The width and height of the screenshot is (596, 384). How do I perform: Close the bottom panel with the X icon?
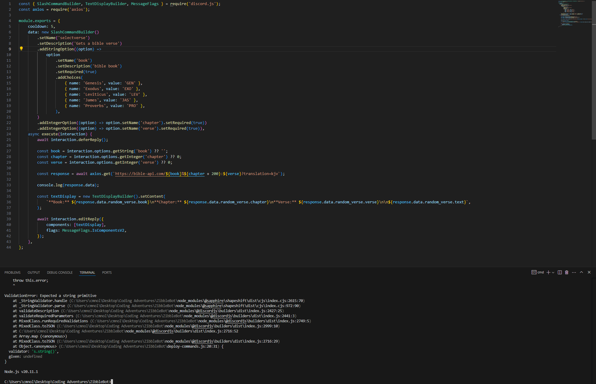589,272
